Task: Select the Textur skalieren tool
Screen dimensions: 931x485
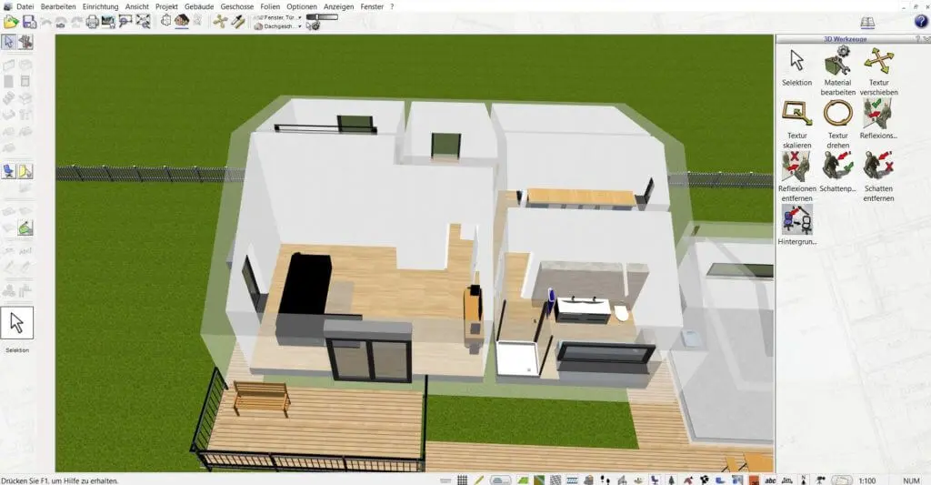Action: [x=796, y=124]
